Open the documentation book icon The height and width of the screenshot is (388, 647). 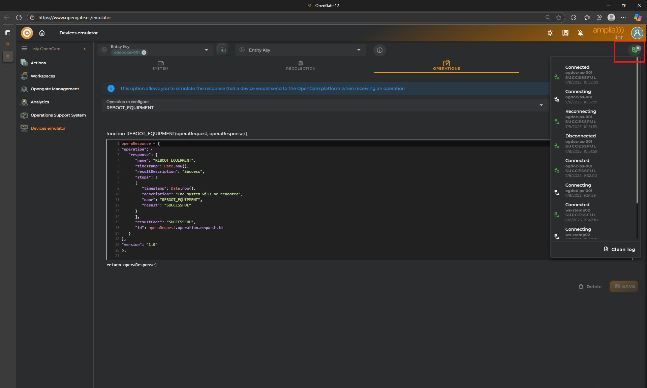coord(565,33)
